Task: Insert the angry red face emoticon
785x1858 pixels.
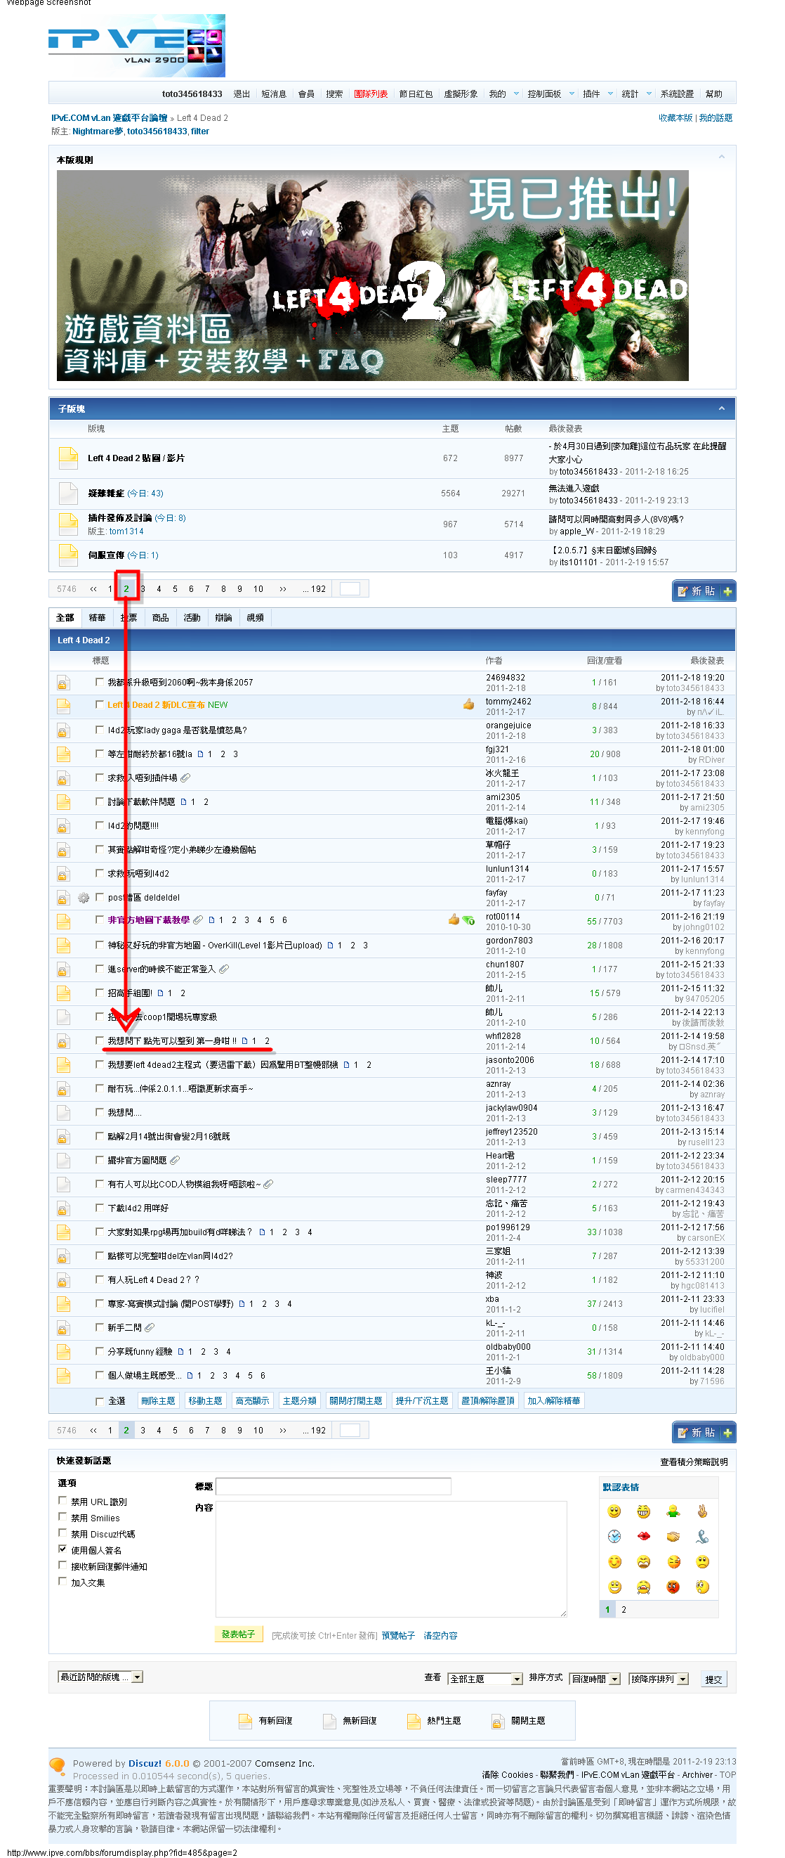Action: pos(673,1587)
